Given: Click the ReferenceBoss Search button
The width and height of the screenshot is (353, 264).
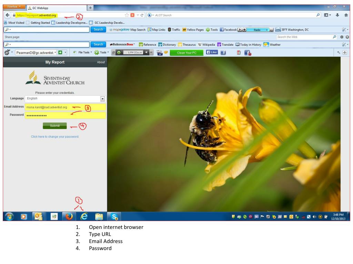Looking at the screenshot, I should pyautogui.click(x=98, y=44).
